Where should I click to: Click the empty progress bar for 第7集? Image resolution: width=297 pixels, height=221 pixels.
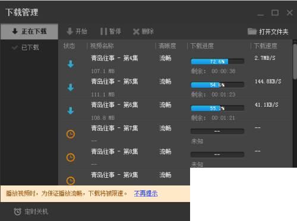217,131
